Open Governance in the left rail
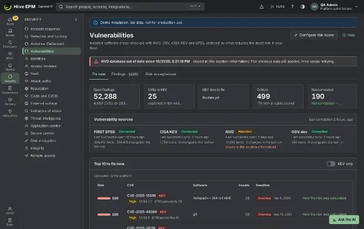This screenshot has width=364, height=229. pyautogui.click(x=10, y=90)
